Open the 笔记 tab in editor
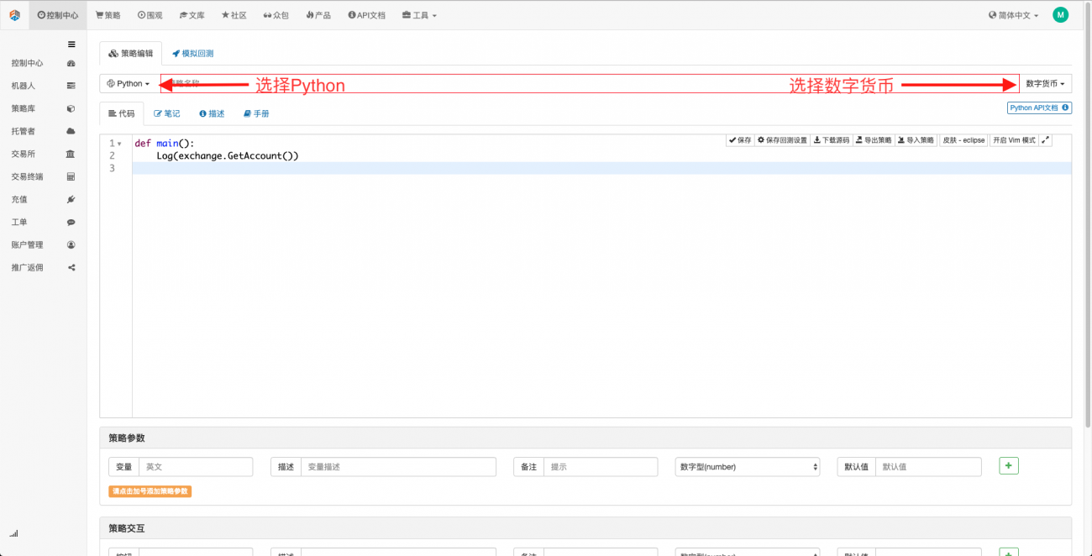The width and height of the screenshot is (1092, 556). click(165, 113)
